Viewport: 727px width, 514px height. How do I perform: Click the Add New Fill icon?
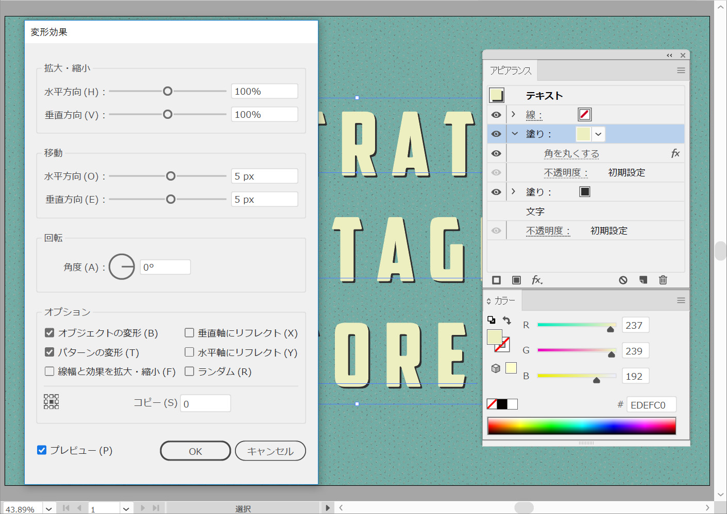pos(516,280)
